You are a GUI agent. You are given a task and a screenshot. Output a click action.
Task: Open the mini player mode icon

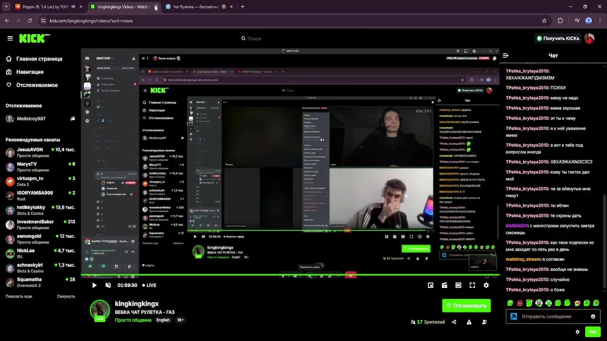[431, 285]
